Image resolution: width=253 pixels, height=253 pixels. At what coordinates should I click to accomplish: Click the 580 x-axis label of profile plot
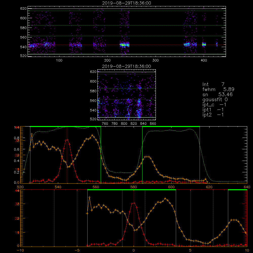(134, 187)
